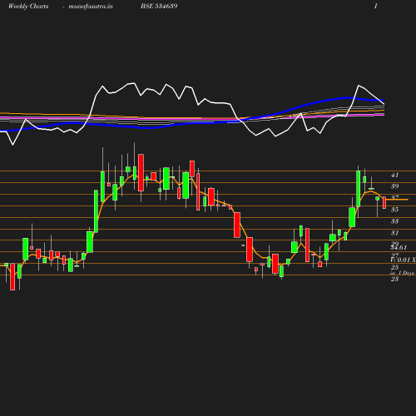Click the 33 price axis label
The image size is (416, 416).
[394, 221]
